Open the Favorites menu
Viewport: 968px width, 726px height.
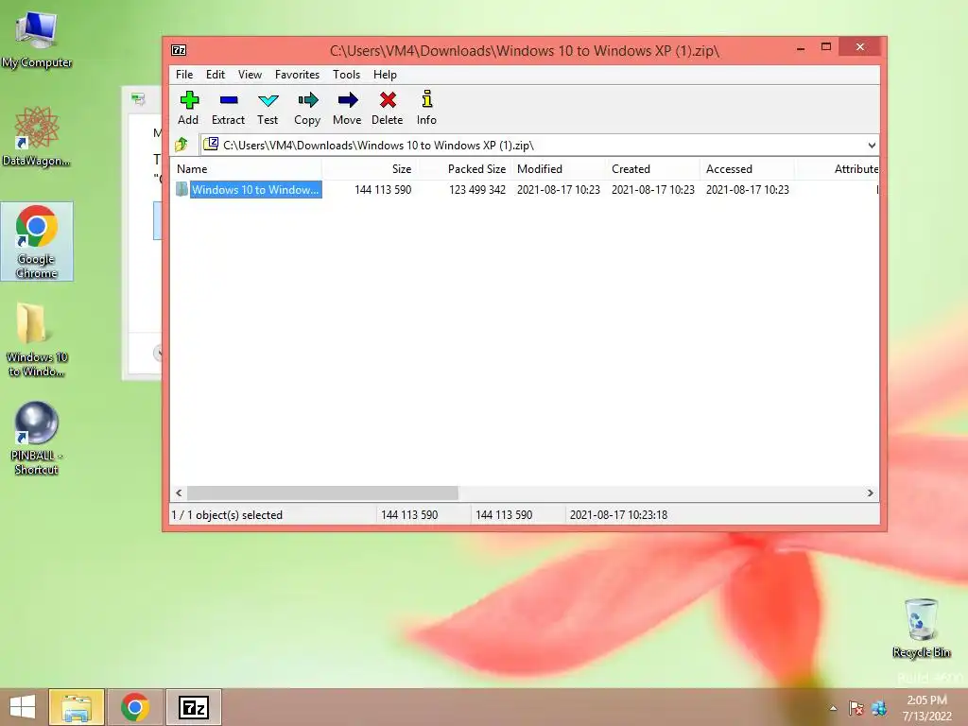297,75
